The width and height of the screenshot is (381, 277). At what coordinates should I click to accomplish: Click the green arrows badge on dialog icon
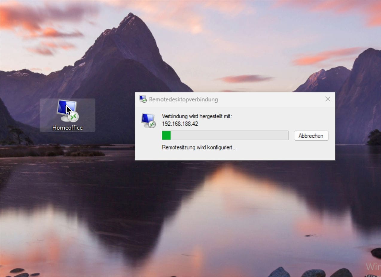(x=152, y=124)
